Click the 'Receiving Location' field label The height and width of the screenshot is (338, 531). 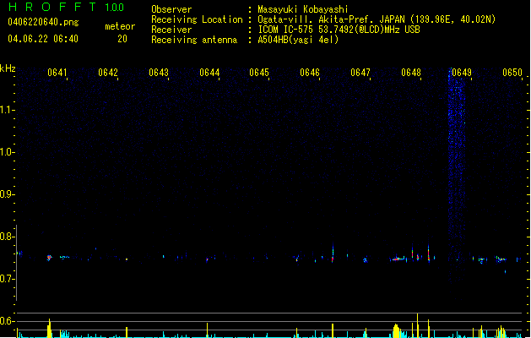pos(197,19)
